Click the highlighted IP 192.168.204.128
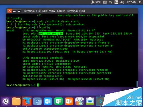The width and height of the screenshot is (143, 107). point(51,34)
